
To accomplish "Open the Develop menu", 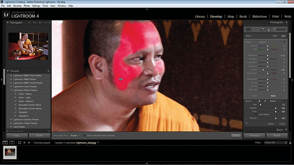I will tap(17, 6).
